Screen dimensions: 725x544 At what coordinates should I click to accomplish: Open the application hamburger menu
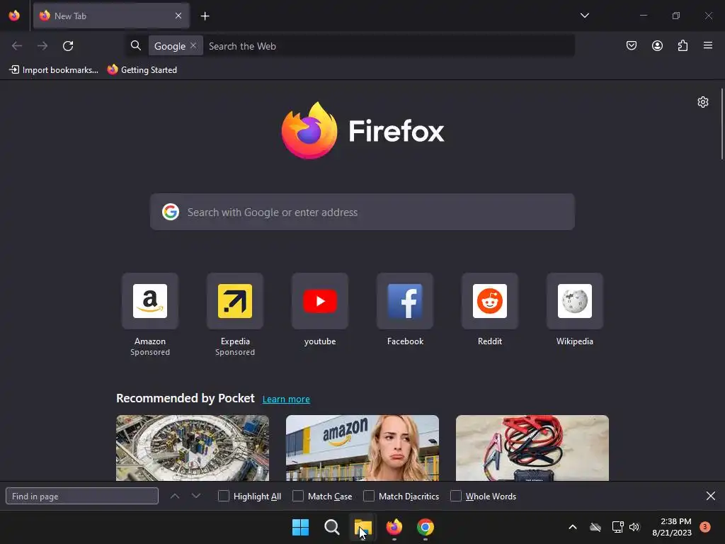(x=708, y=45)
